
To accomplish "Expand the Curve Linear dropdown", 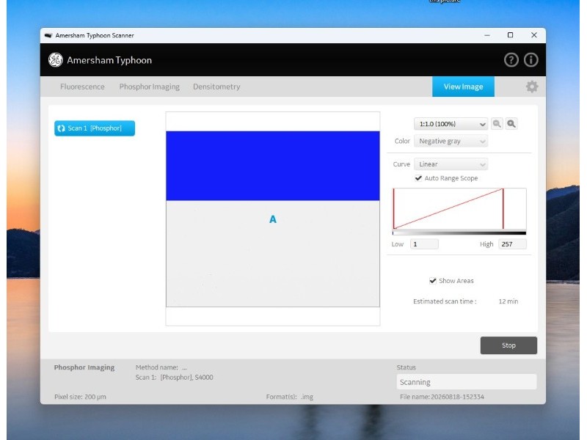I will click(x=451, y=164).
